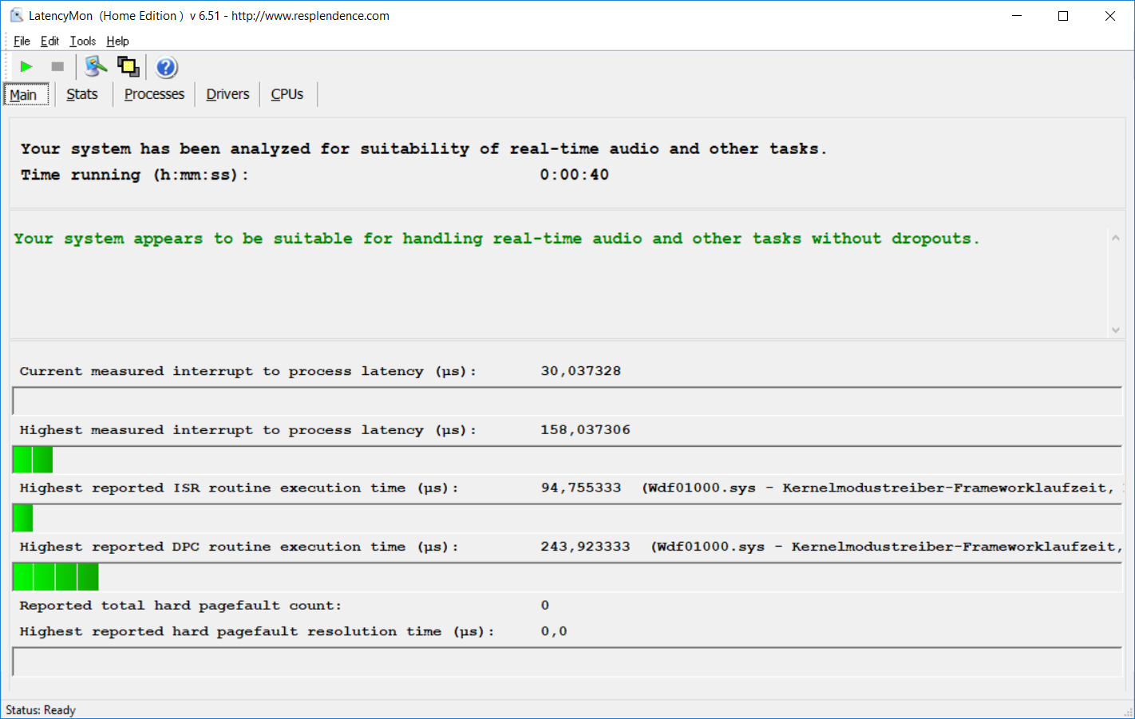
Task: Open help with the blue question icon
Action: [166, 67]
